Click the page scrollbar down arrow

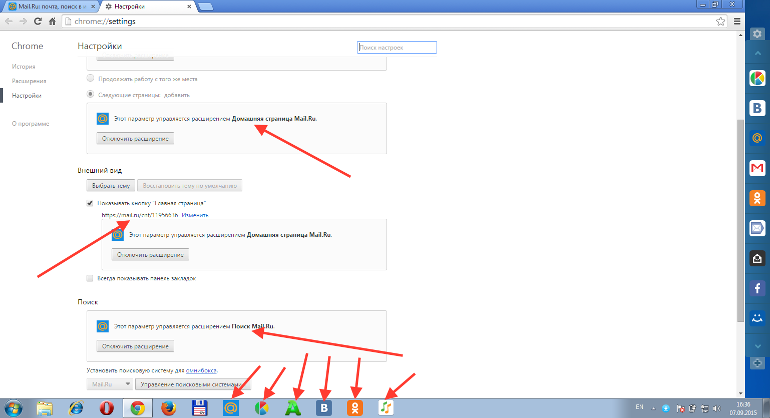pos(741,393)
